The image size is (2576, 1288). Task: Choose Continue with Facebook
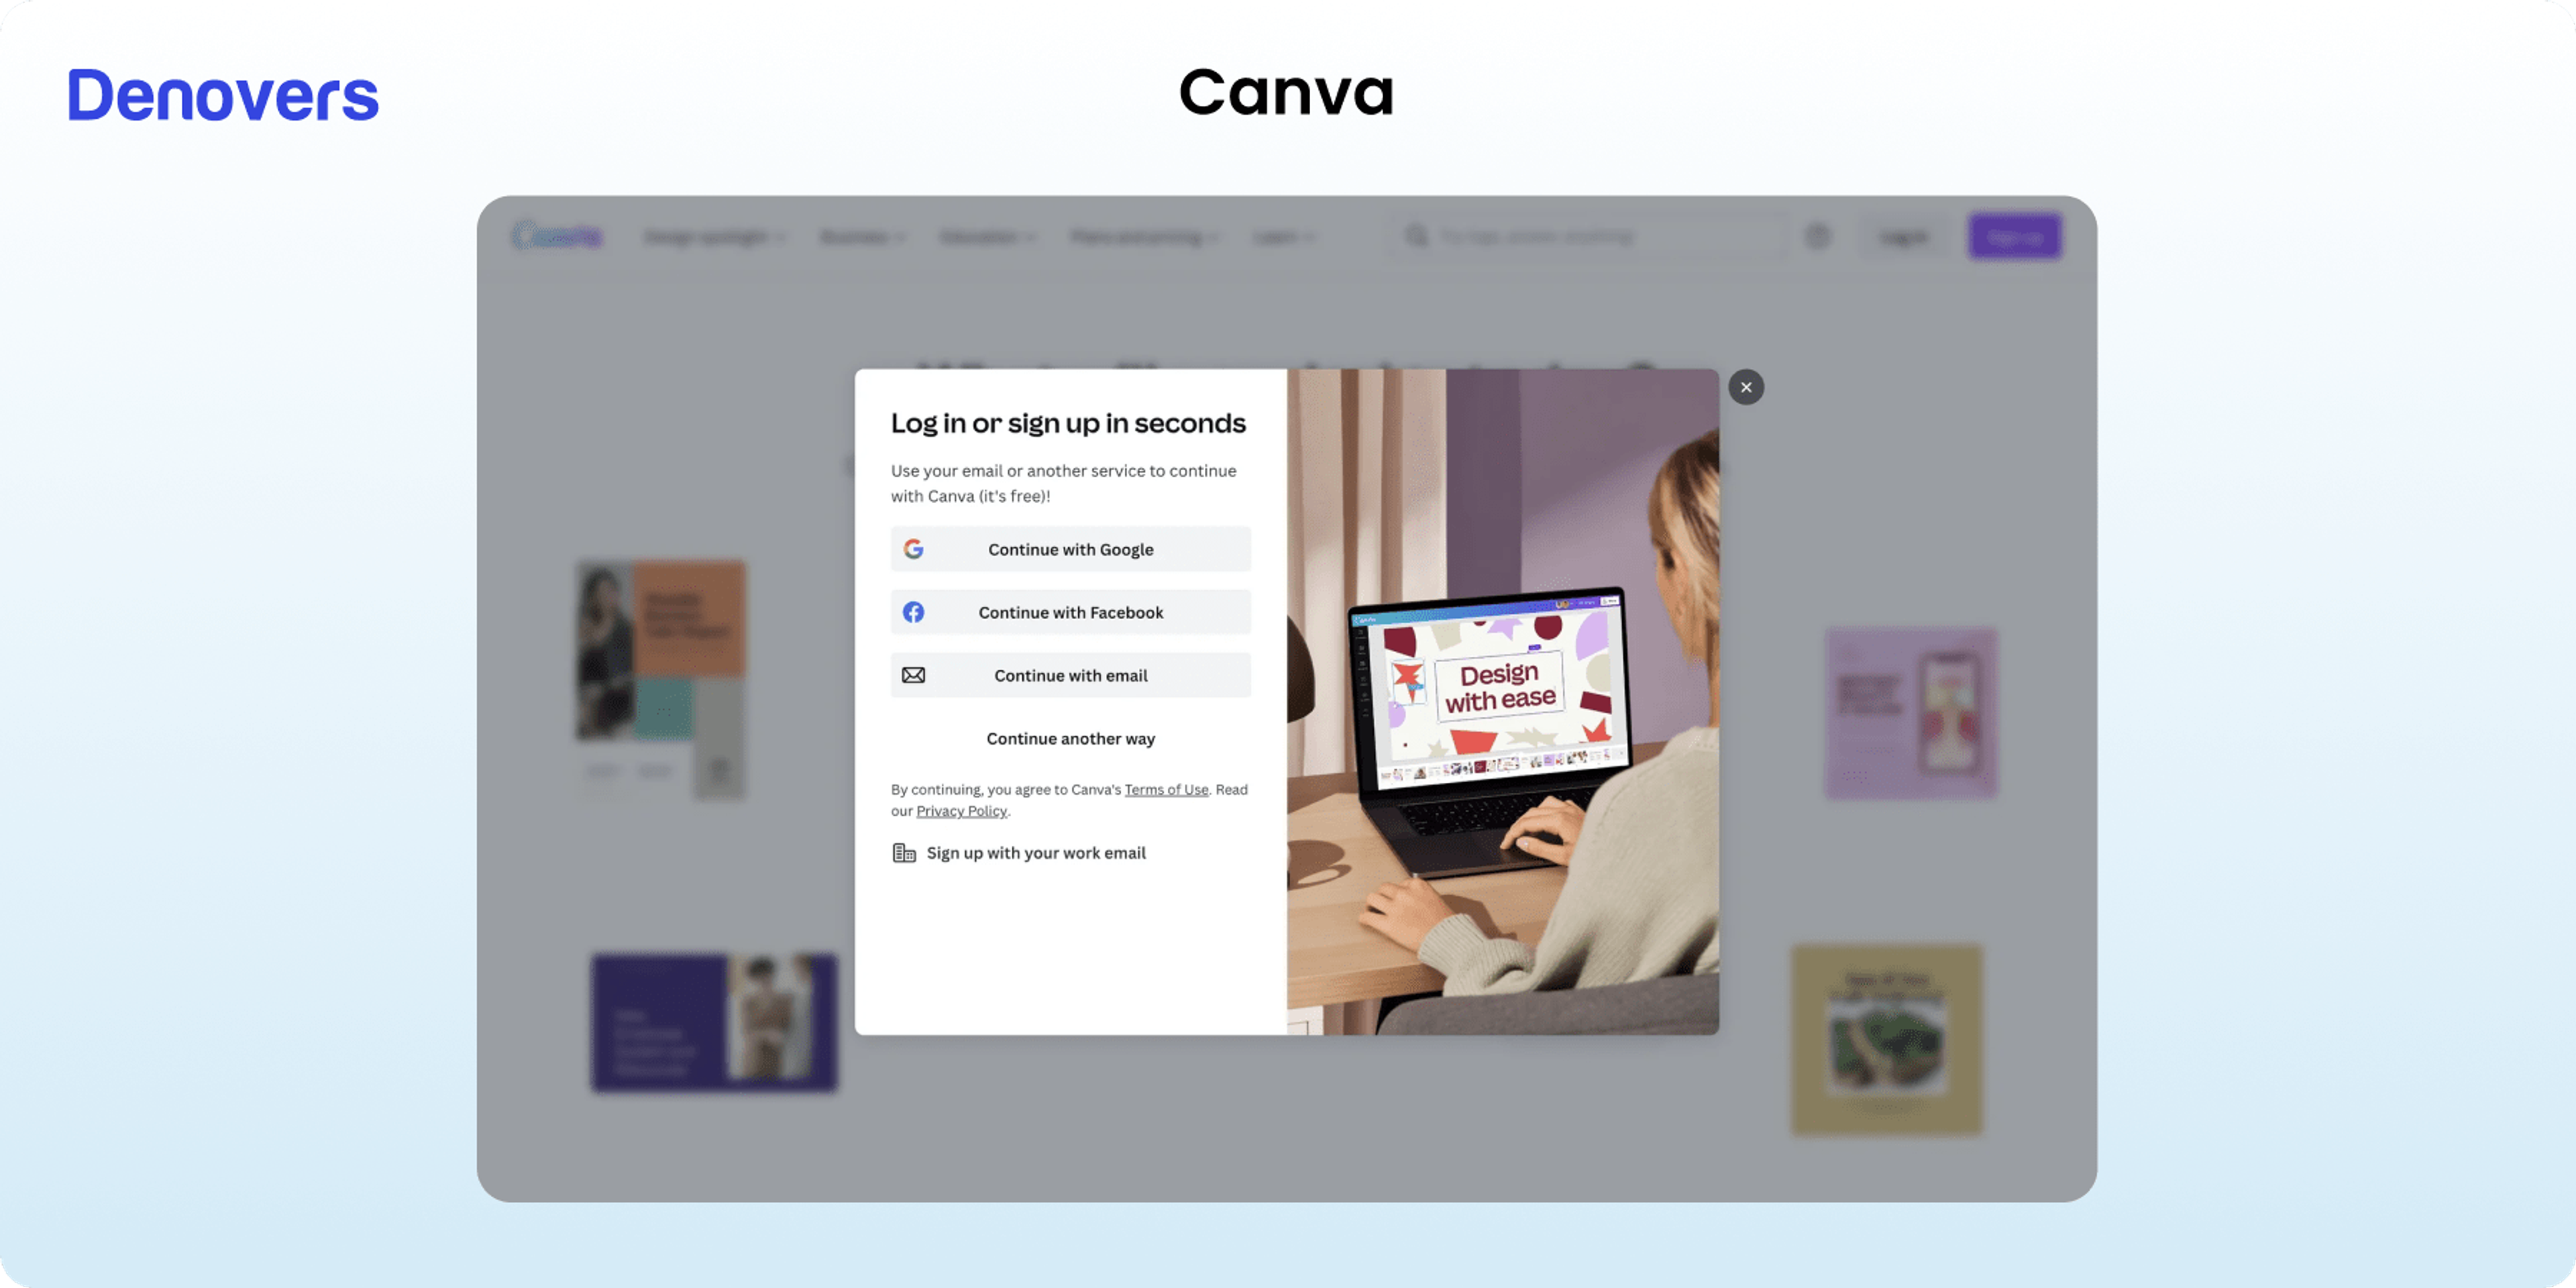coord(1070,612)
